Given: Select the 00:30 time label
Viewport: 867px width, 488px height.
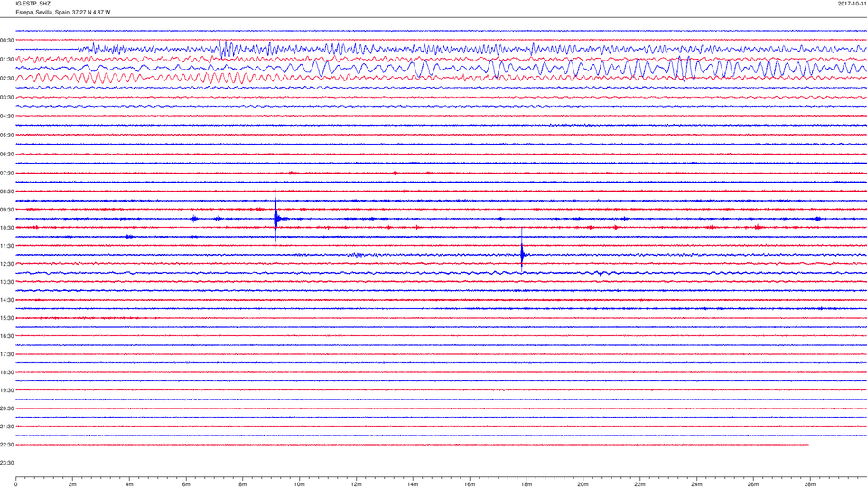Looking at the screenshot, I should 7,41.
